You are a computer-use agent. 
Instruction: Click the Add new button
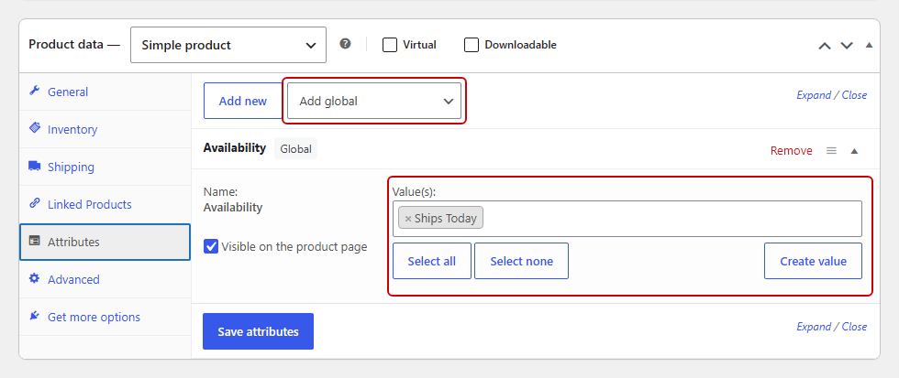(243, 102)
